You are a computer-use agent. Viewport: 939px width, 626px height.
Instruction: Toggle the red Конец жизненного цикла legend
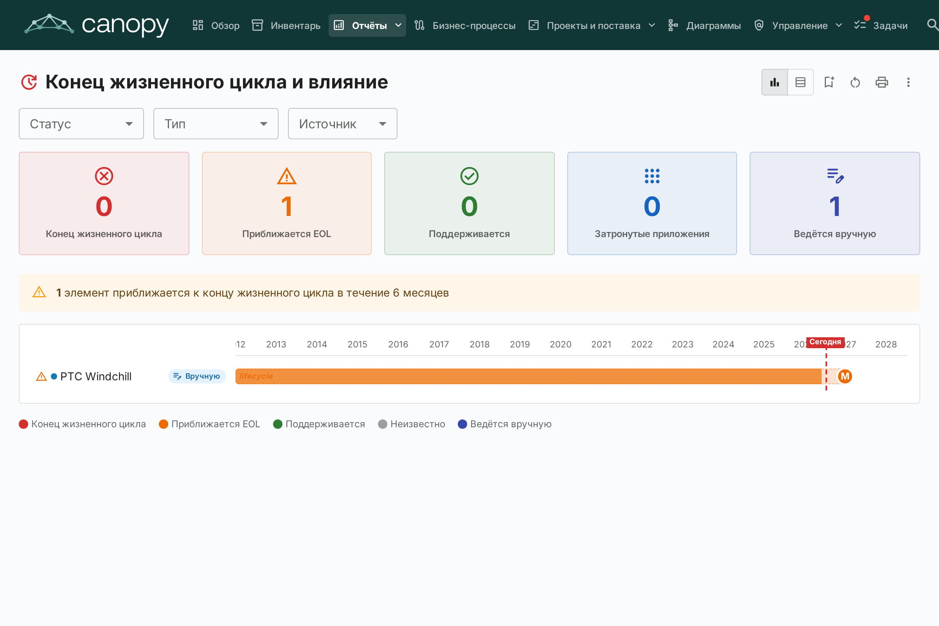click(x=83, y=424)
